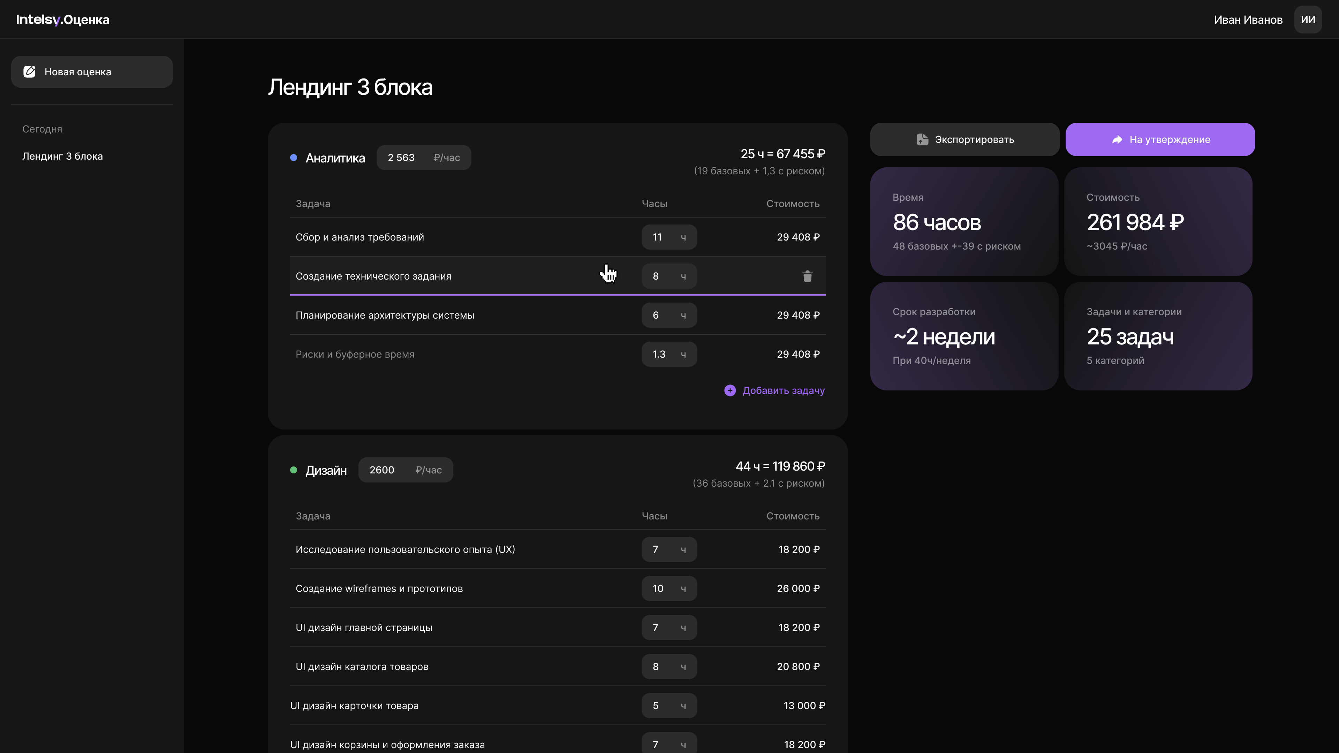The image size is (1339, 753).
Task: Click the pencil icon in Новая оценка
Action: point(30,72)
